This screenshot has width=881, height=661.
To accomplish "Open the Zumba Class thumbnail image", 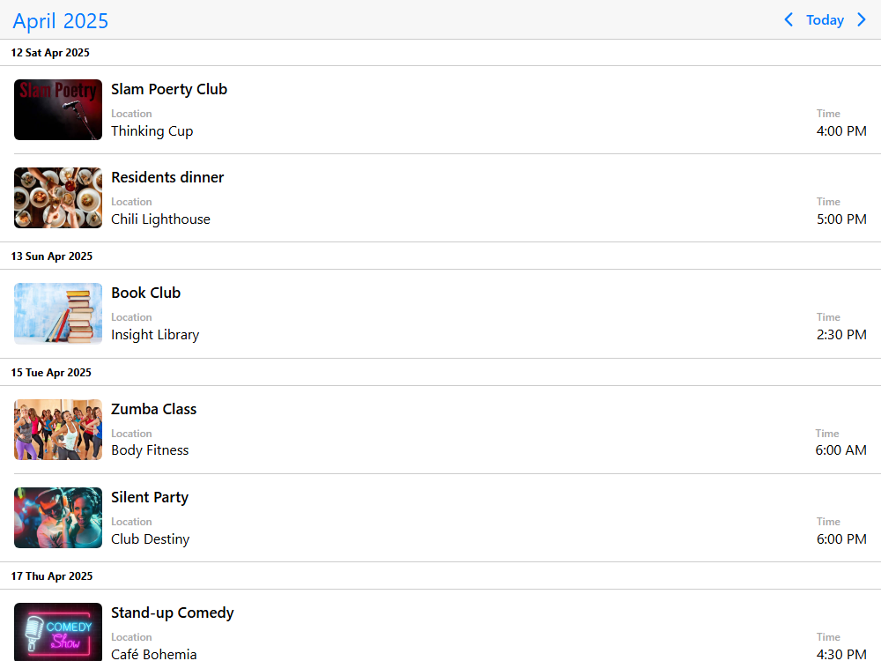I will (58, 429).
